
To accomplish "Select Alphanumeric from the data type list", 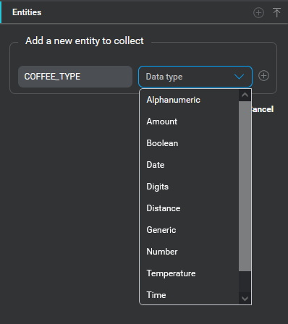I will [189, 100].
